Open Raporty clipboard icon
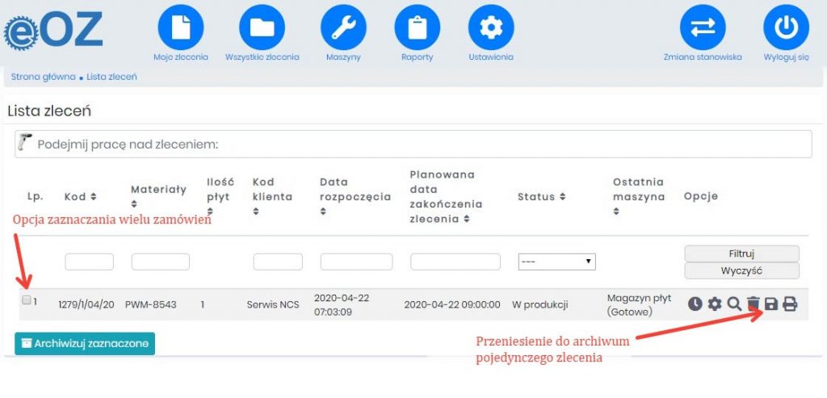The width and height of the screenshot is (827, 398). (417, 27)
